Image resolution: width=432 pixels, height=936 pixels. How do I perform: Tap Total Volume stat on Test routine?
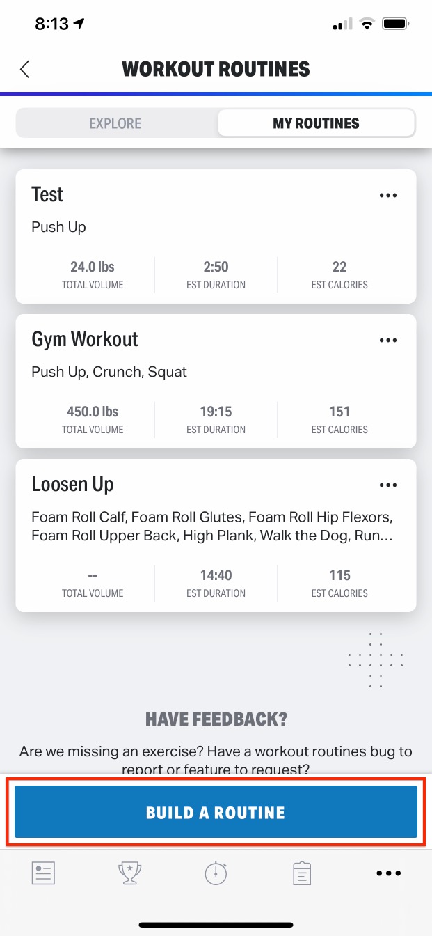pos(93,274)
